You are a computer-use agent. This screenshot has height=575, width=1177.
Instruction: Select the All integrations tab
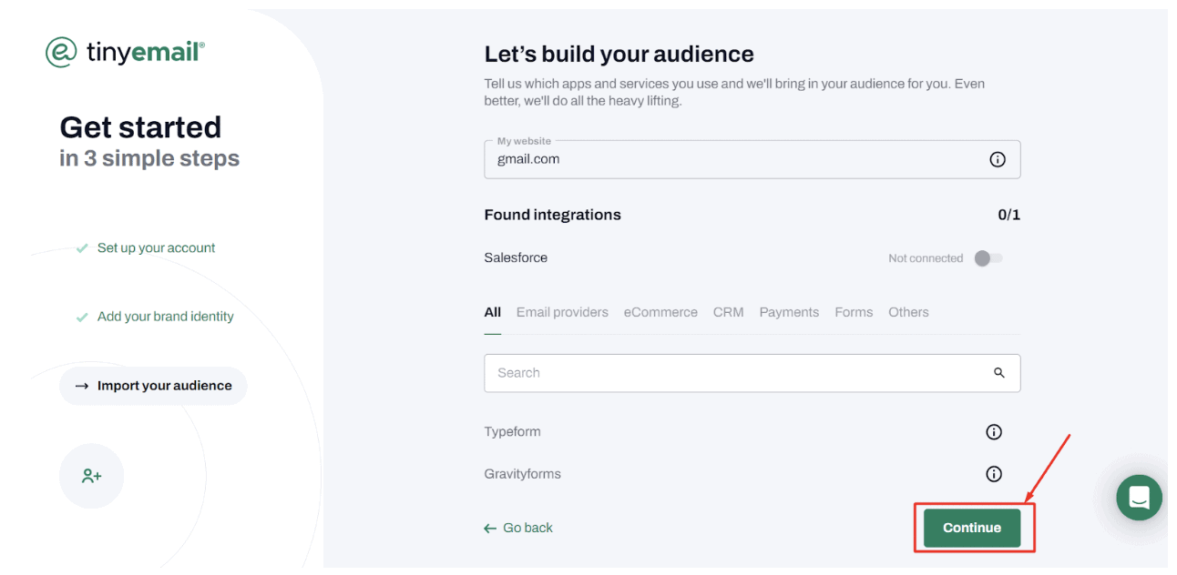492,312
